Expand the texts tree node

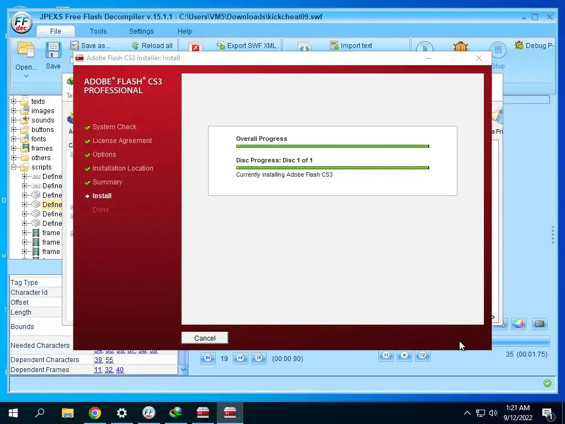14,102
